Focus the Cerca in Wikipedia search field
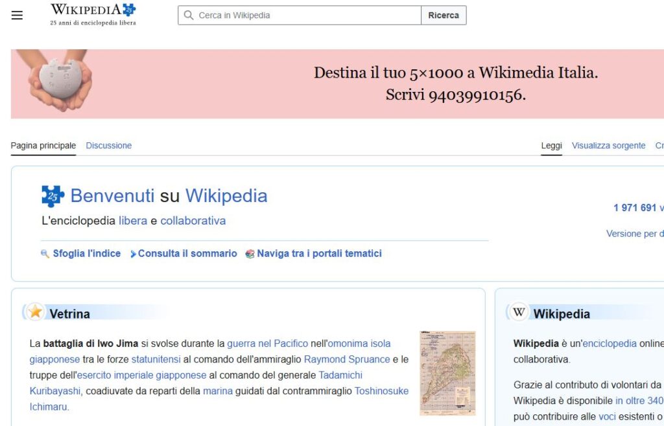The image size is (664, 426). 300,16
